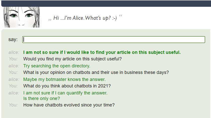Click "You:" label beside the article question
Screen dimensions: 211x118
(13, 59)
